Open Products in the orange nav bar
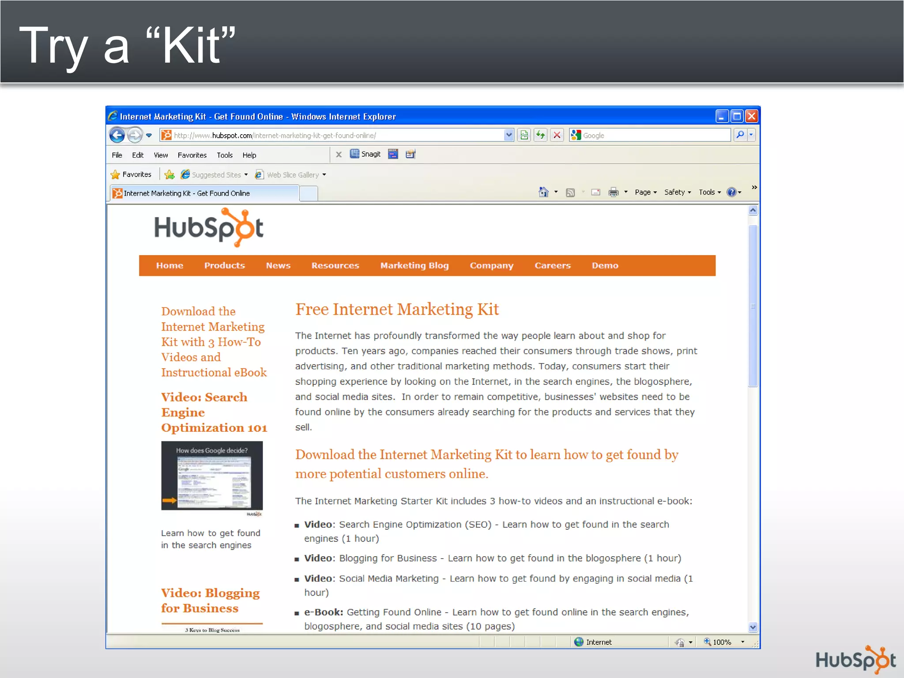Viewport: 904px width, 678px height. pyautogui.click(x=224, y=265)
